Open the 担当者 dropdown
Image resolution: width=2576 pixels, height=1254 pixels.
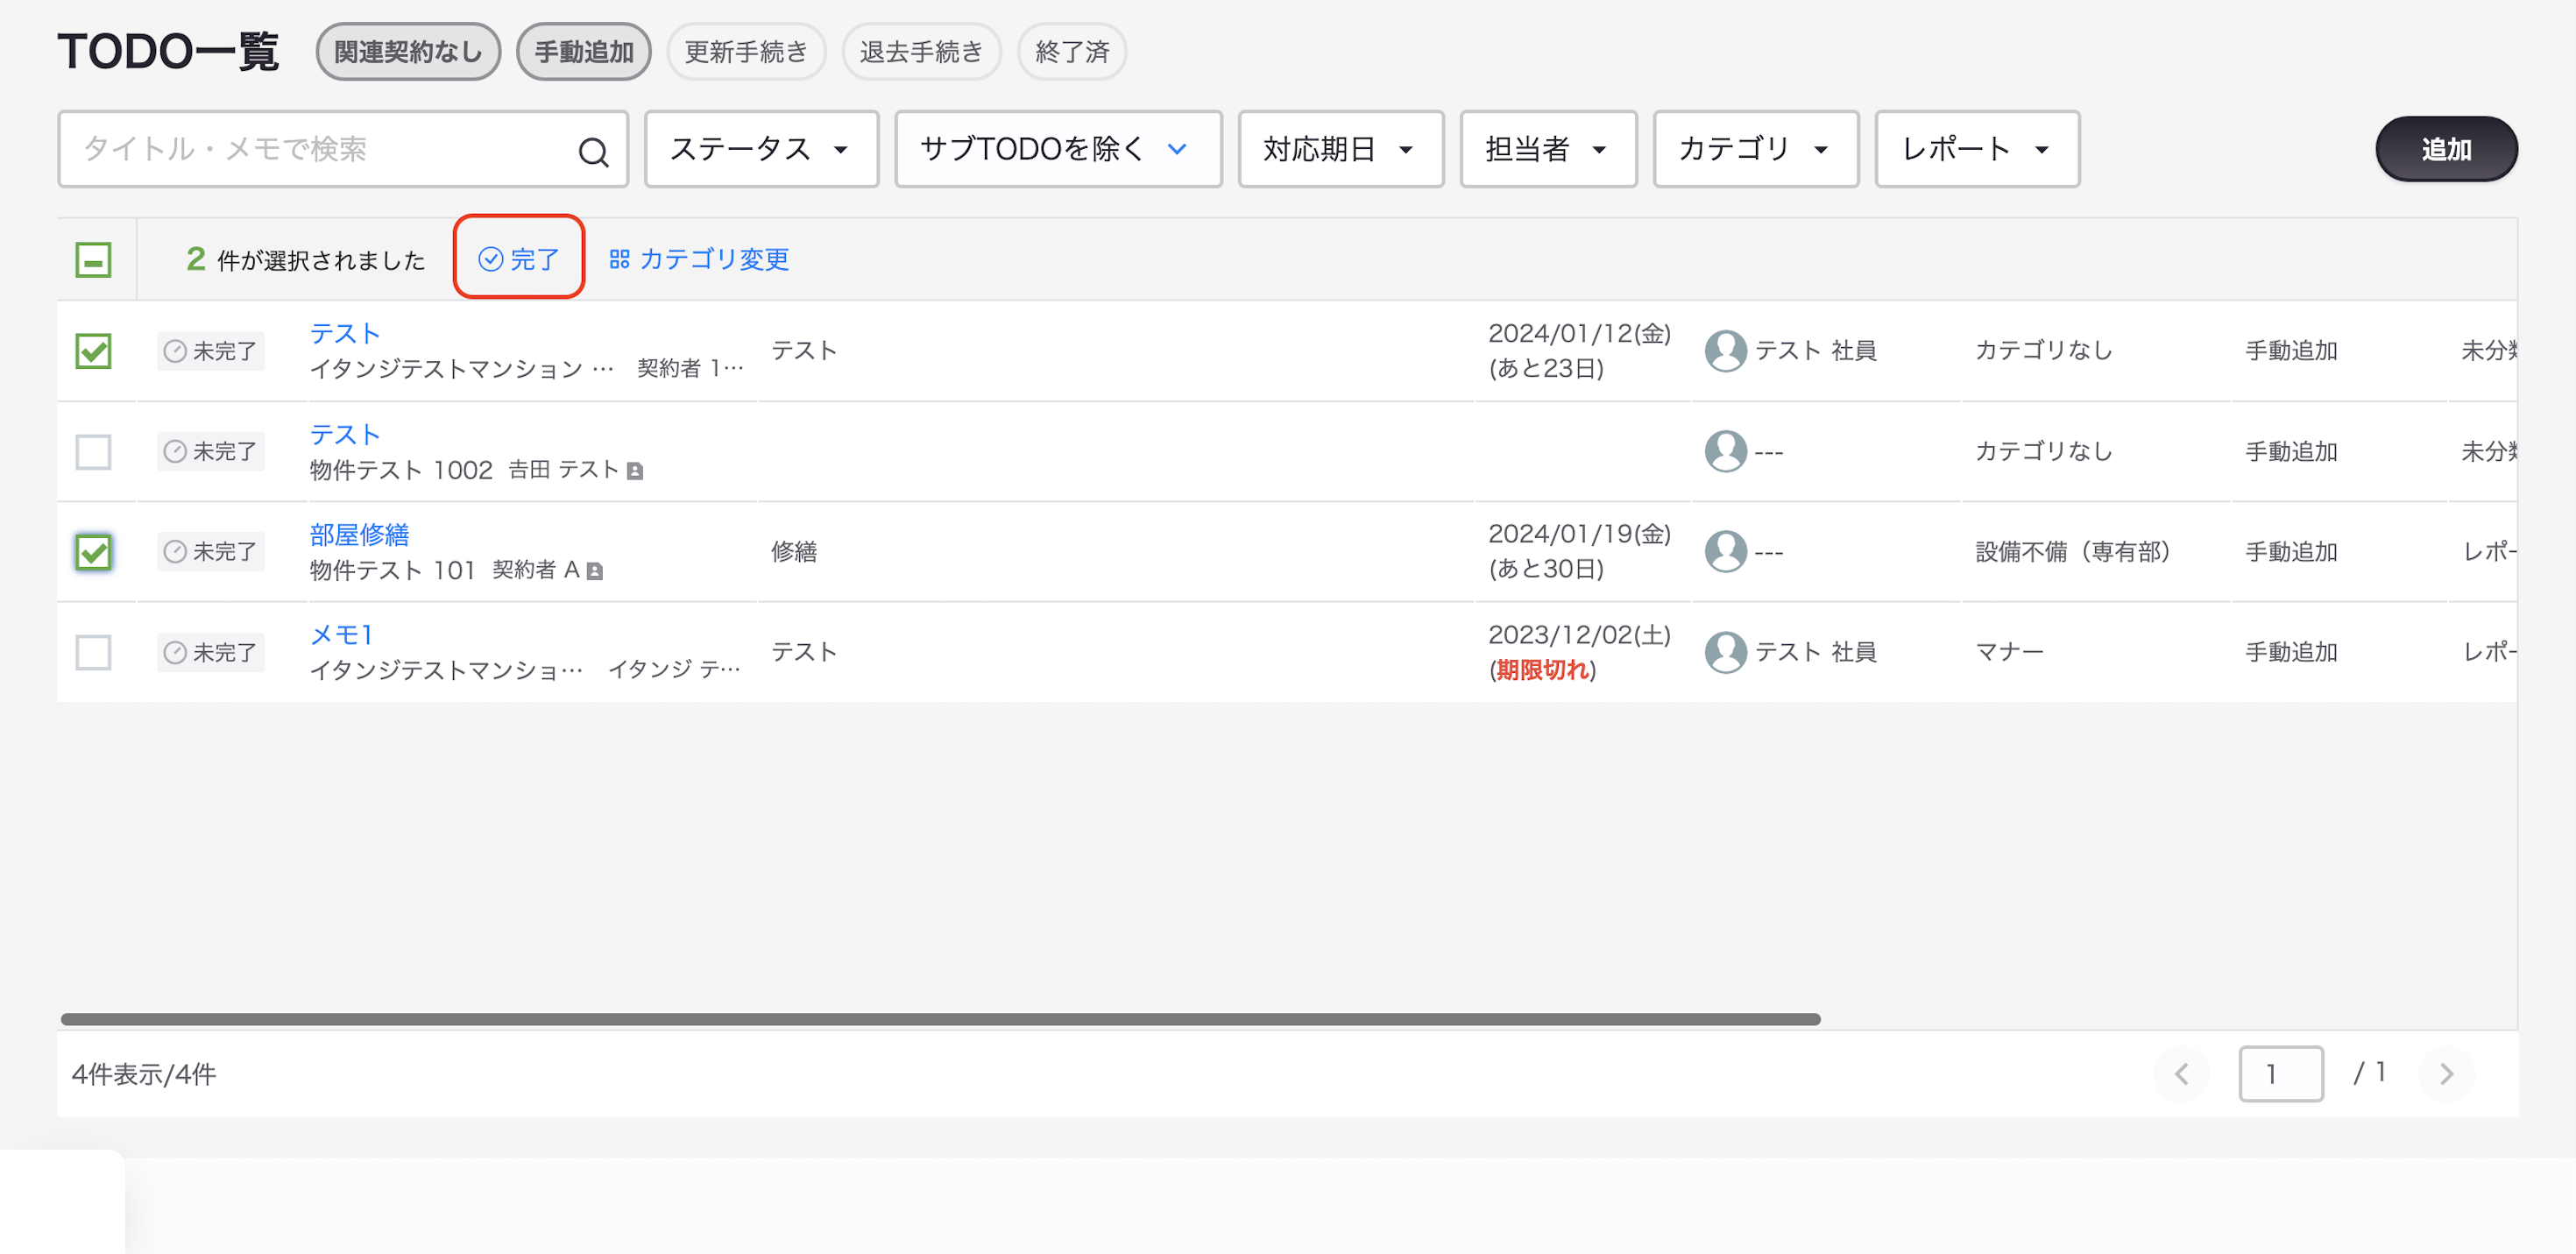tap(1548, 149)
